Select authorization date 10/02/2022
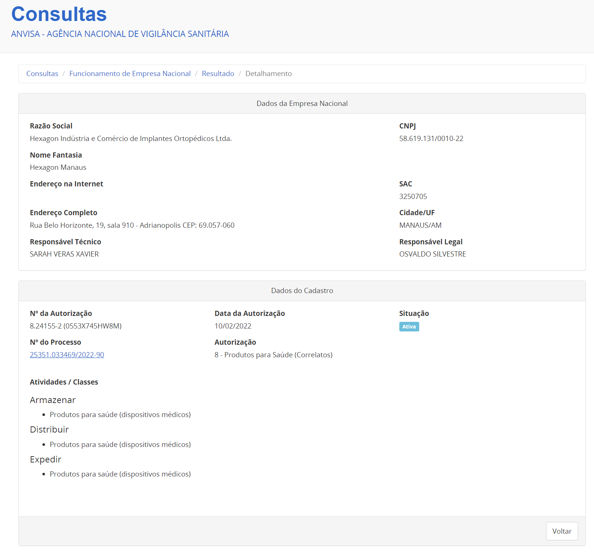The width and height of the screenshot is (594, 554). [233, 326]
